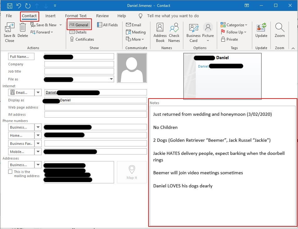
Task: Click the Save icon in title bar
Action: (x=10, y=6)
